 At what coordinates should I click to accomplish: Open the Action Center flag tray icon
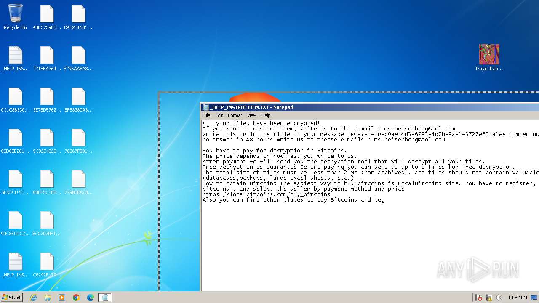[479, 298]
